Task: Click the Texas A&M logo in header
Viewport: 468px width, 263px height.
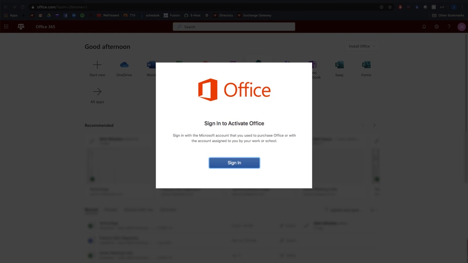Action: 21,27
